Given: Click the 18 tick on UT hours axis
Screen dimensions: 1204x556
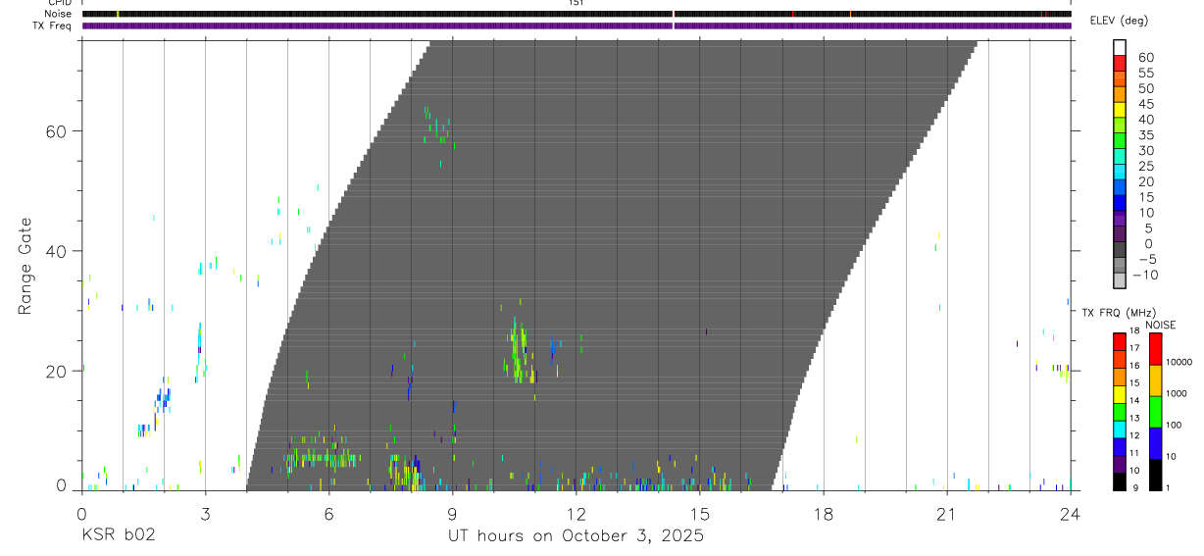Looking at the screenshot, I should coord(823,514).
